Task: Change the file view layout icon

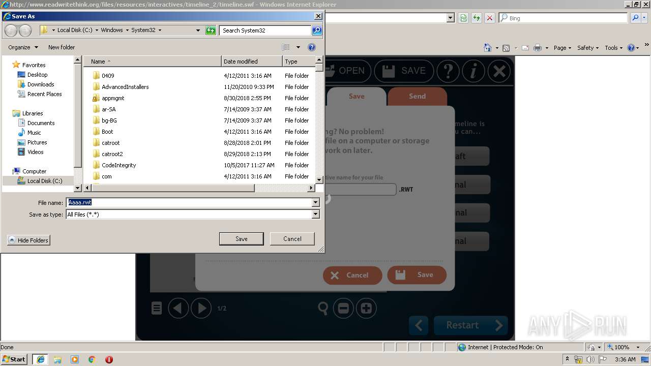Action: click(286, 47)
